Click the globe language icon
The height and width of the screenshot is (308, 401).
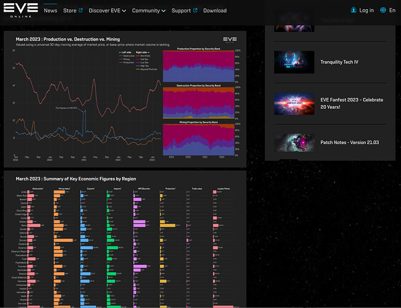click(x=383, y=10)
